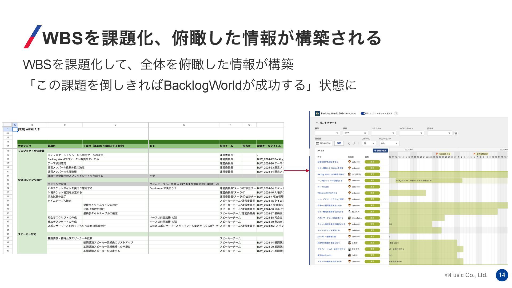
Task: Click the BLW_2024-46 gantt bar
Action: point(429,181)
